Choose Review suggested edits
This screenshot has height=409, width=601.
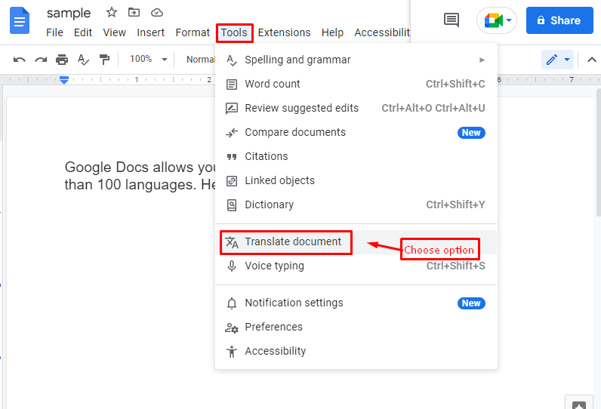(356, 108)
